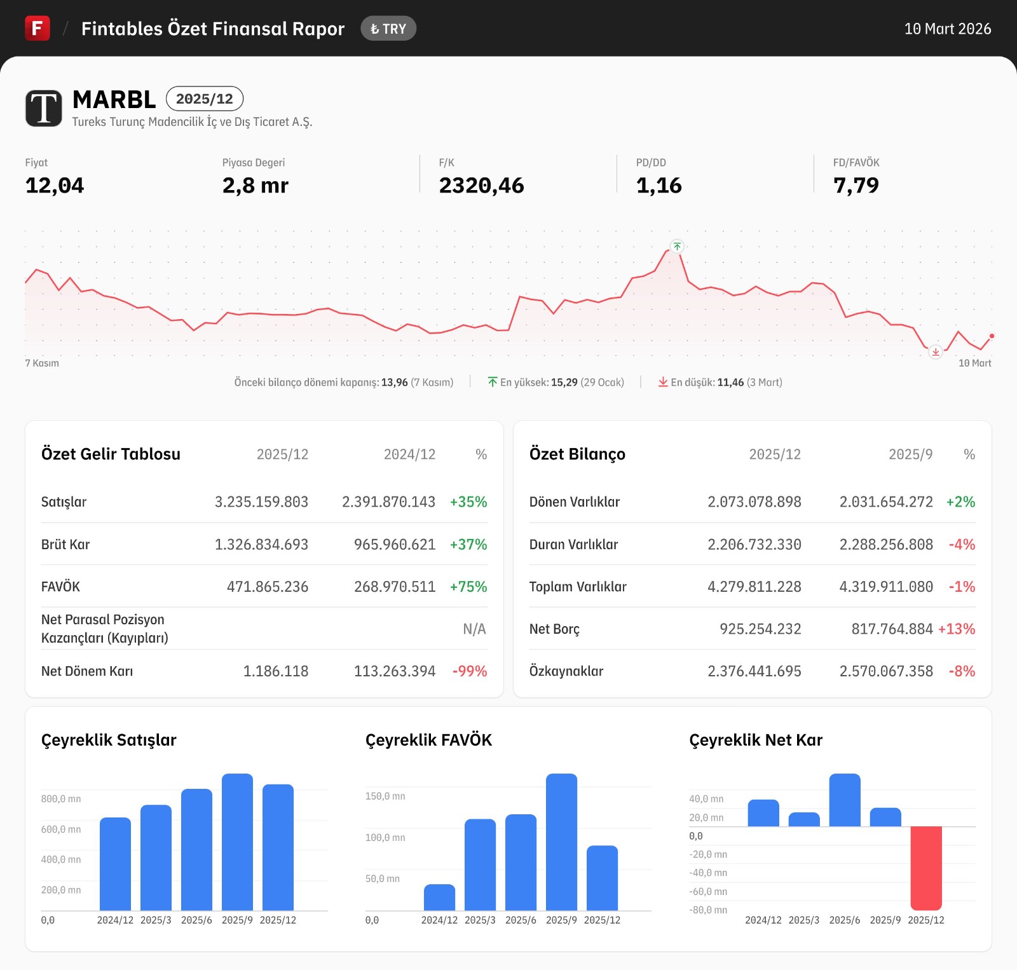Click the En düşük 11,46 text
This screenshot has height=970, width=1017.
727,382
